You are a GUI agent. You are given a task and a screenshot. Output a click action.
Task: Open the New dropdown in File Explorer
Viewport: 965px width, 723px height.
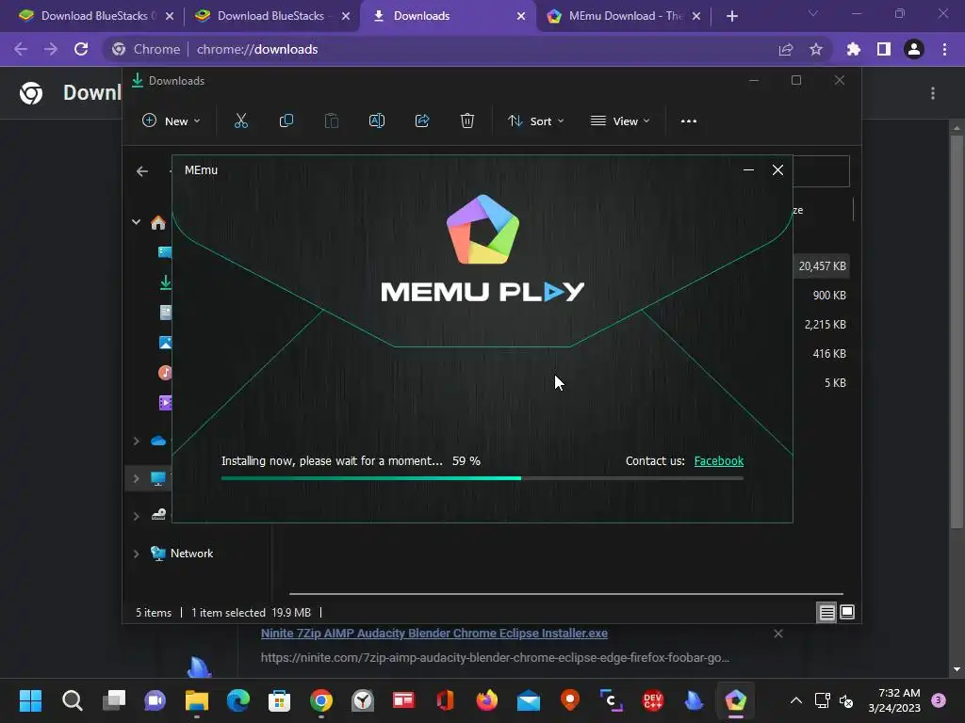coord(172,121)
